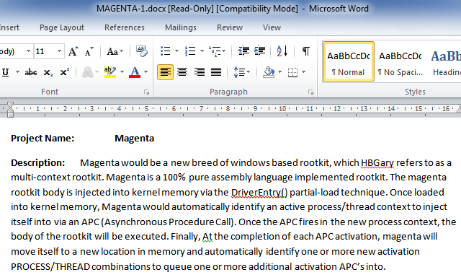
Task: Click the Grow Font button
Action: point(73,51)
